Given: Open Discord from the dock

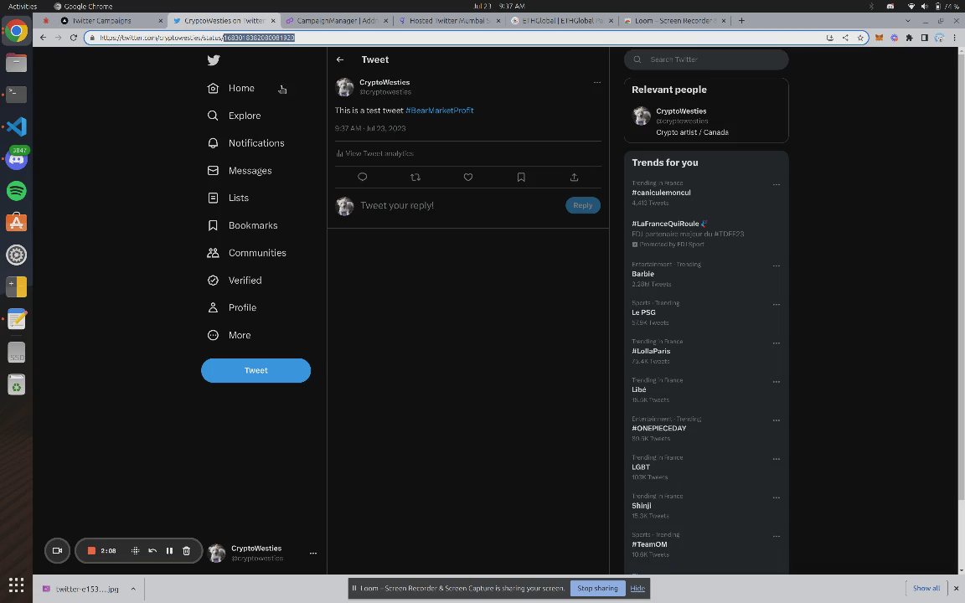Looking at the screenshot, I should pyautogui.click(x=17, y=159).
